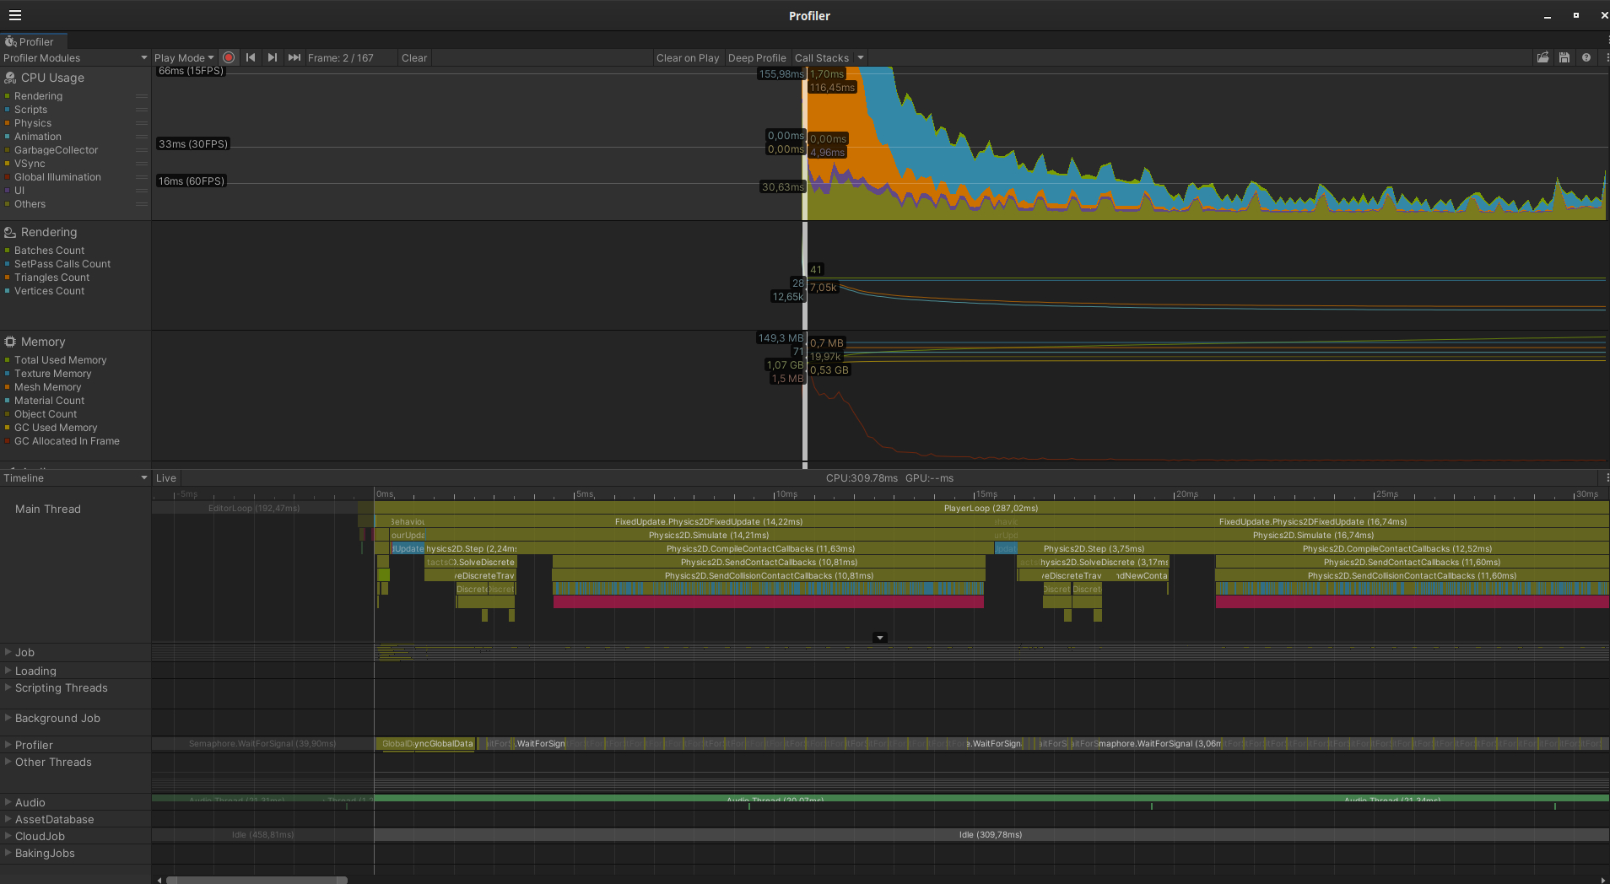Image resolution: width=1610 pixels, height=884 pixels.
Task: Expand the Profiler thread group
Action: point(8,745)
